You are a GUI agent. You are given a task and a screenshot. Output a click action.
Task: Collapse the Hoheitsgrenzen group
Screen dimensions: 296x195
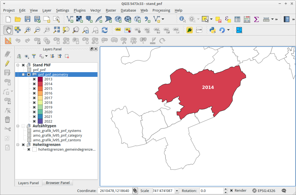18,145
